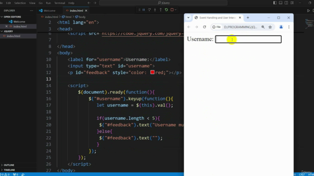Click the ports forwarded status bar icon
Viewport: 314px width, 176px height.
pyautogui.click(x=16, y=175)
